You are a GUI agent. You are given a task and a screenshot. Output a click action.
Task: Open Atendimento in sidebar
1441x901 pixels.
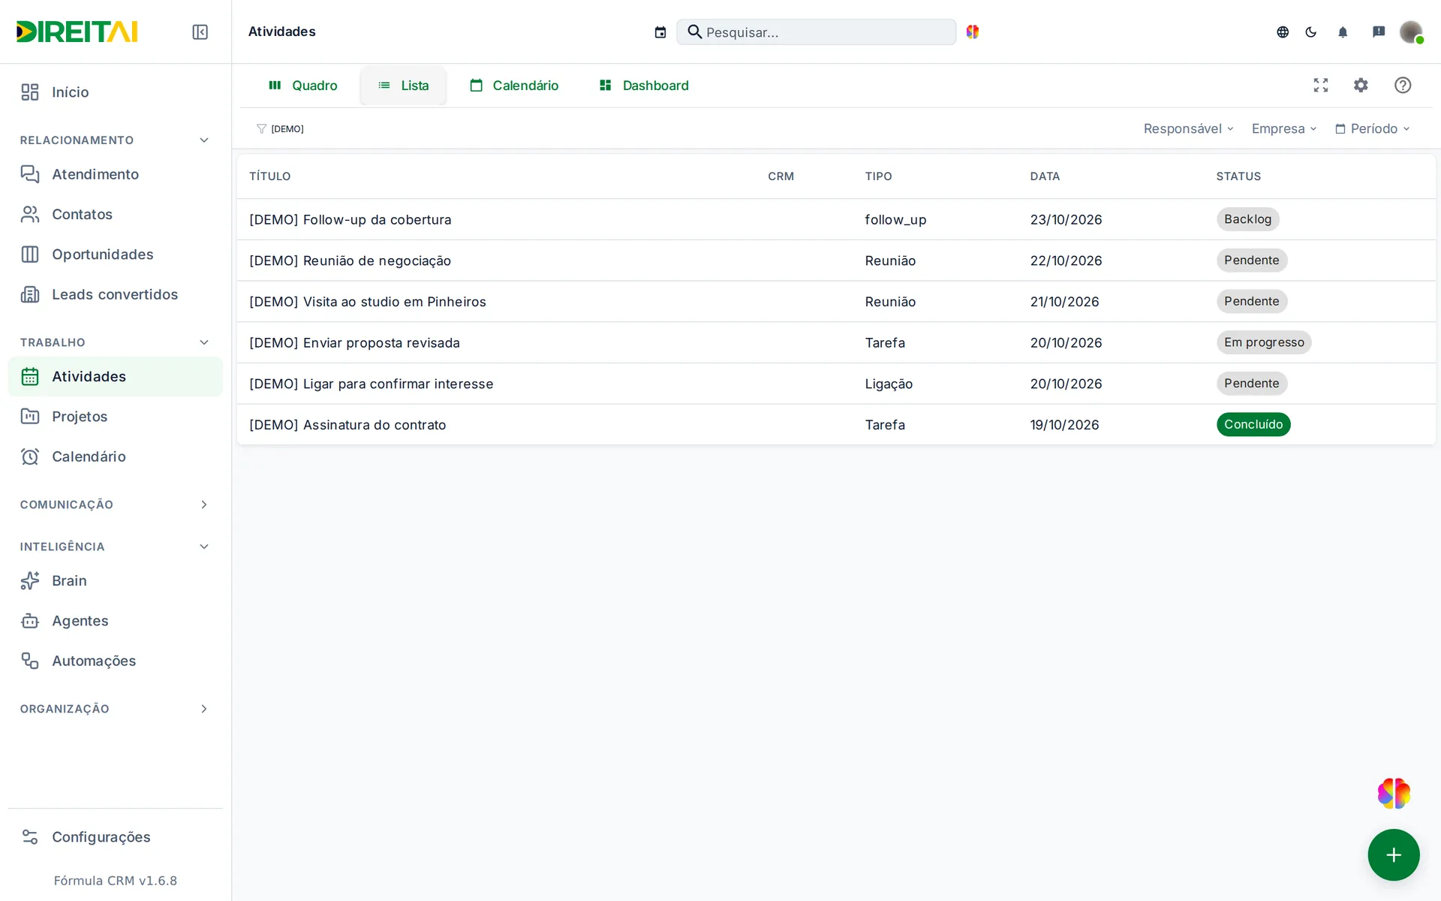coord(115,174)
